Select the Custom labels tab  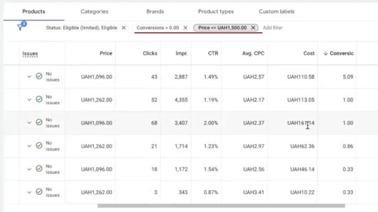pos(276,11)
